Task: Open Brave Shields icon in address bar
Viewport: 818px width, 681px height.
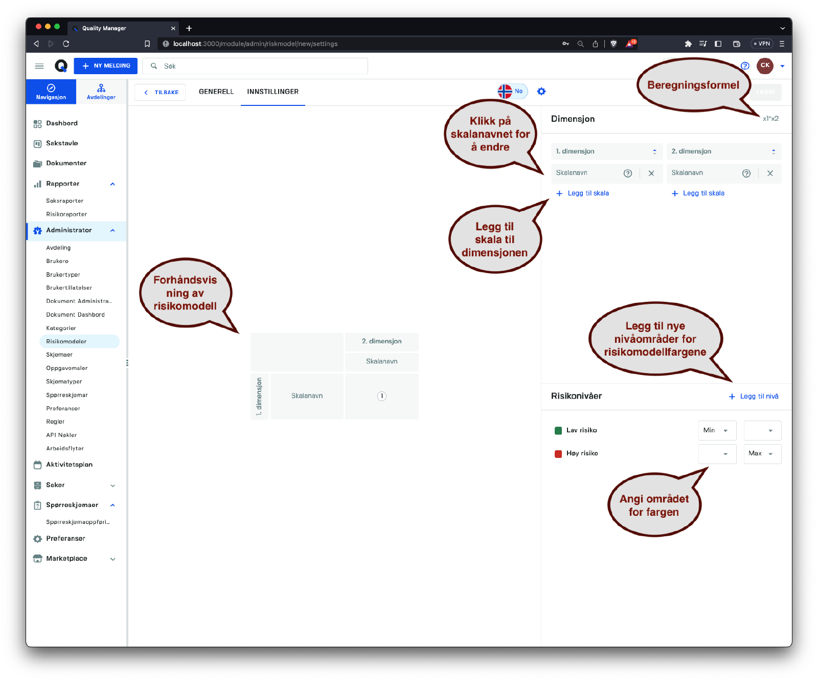Action: click(x=613, y=44)
